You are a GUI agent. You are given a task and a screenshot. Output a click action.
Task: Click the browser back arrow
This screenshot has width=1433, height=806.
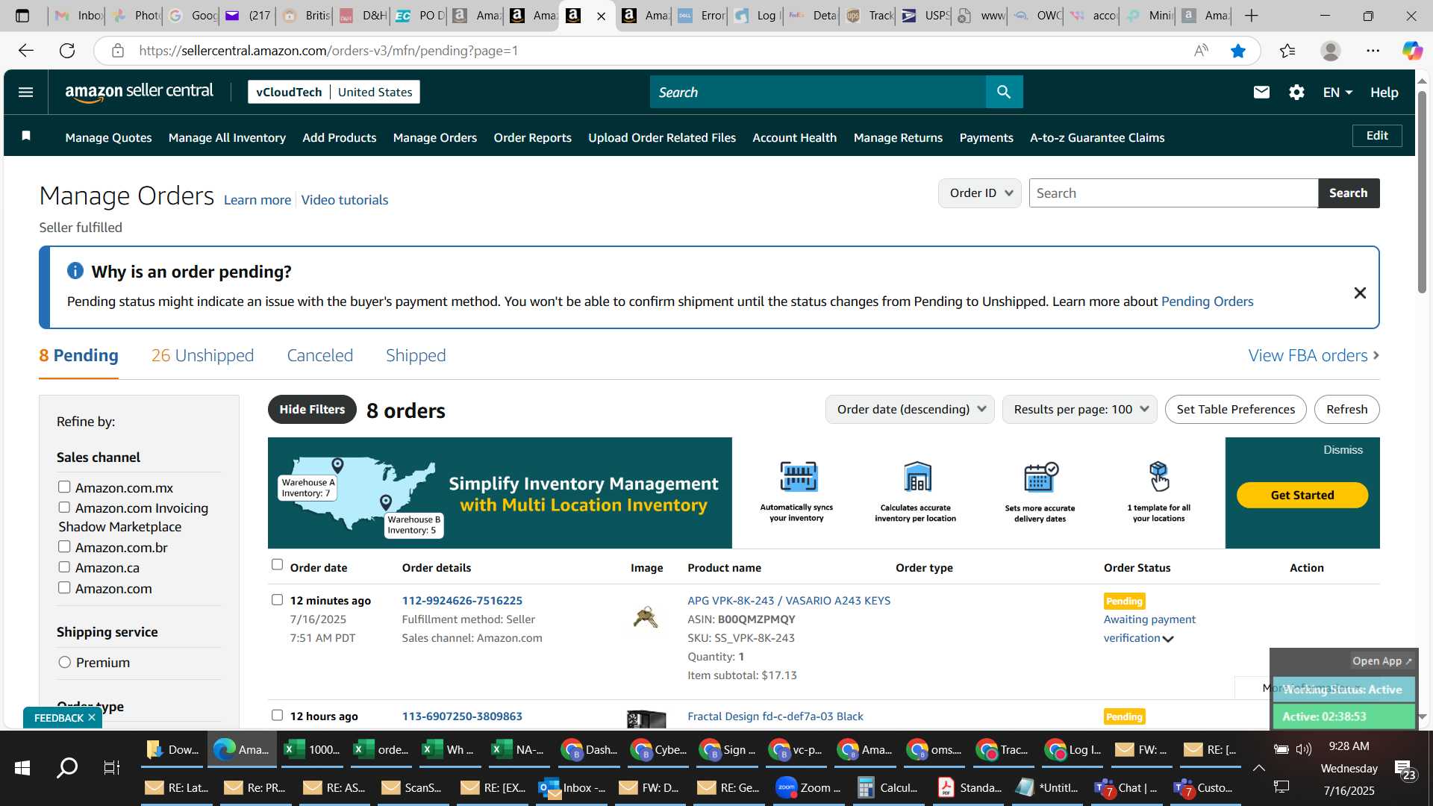(x=26, y=51)
